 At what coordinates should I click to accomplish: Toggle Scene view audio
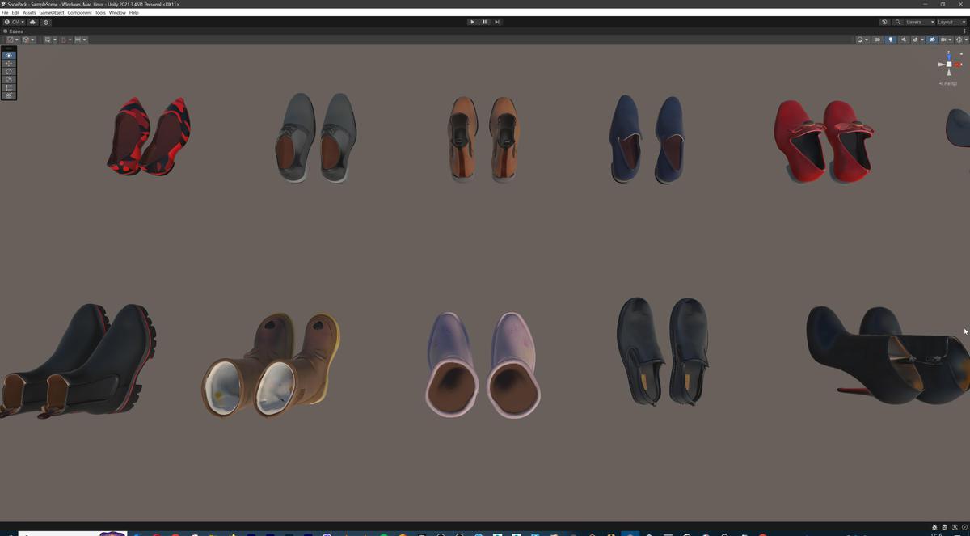coord(903,39)
